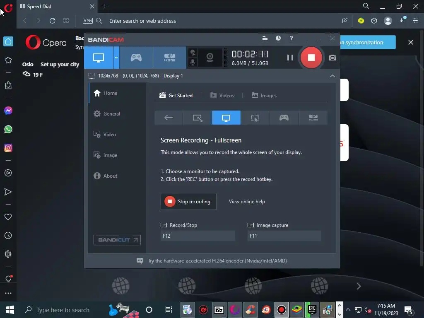This screenshot has height=318, width=424.
Task: Open screen mode dropdown arrow in Bandicam
Action: coord(116,58)
